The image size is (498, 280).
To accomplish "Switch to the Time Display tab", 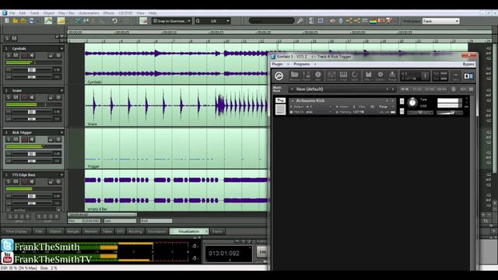I will click(x=16, y=232).
